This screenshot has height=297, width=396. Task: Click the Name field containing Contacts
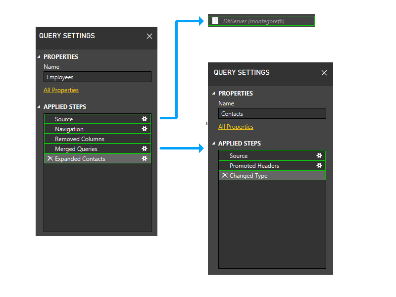(272, 113)
